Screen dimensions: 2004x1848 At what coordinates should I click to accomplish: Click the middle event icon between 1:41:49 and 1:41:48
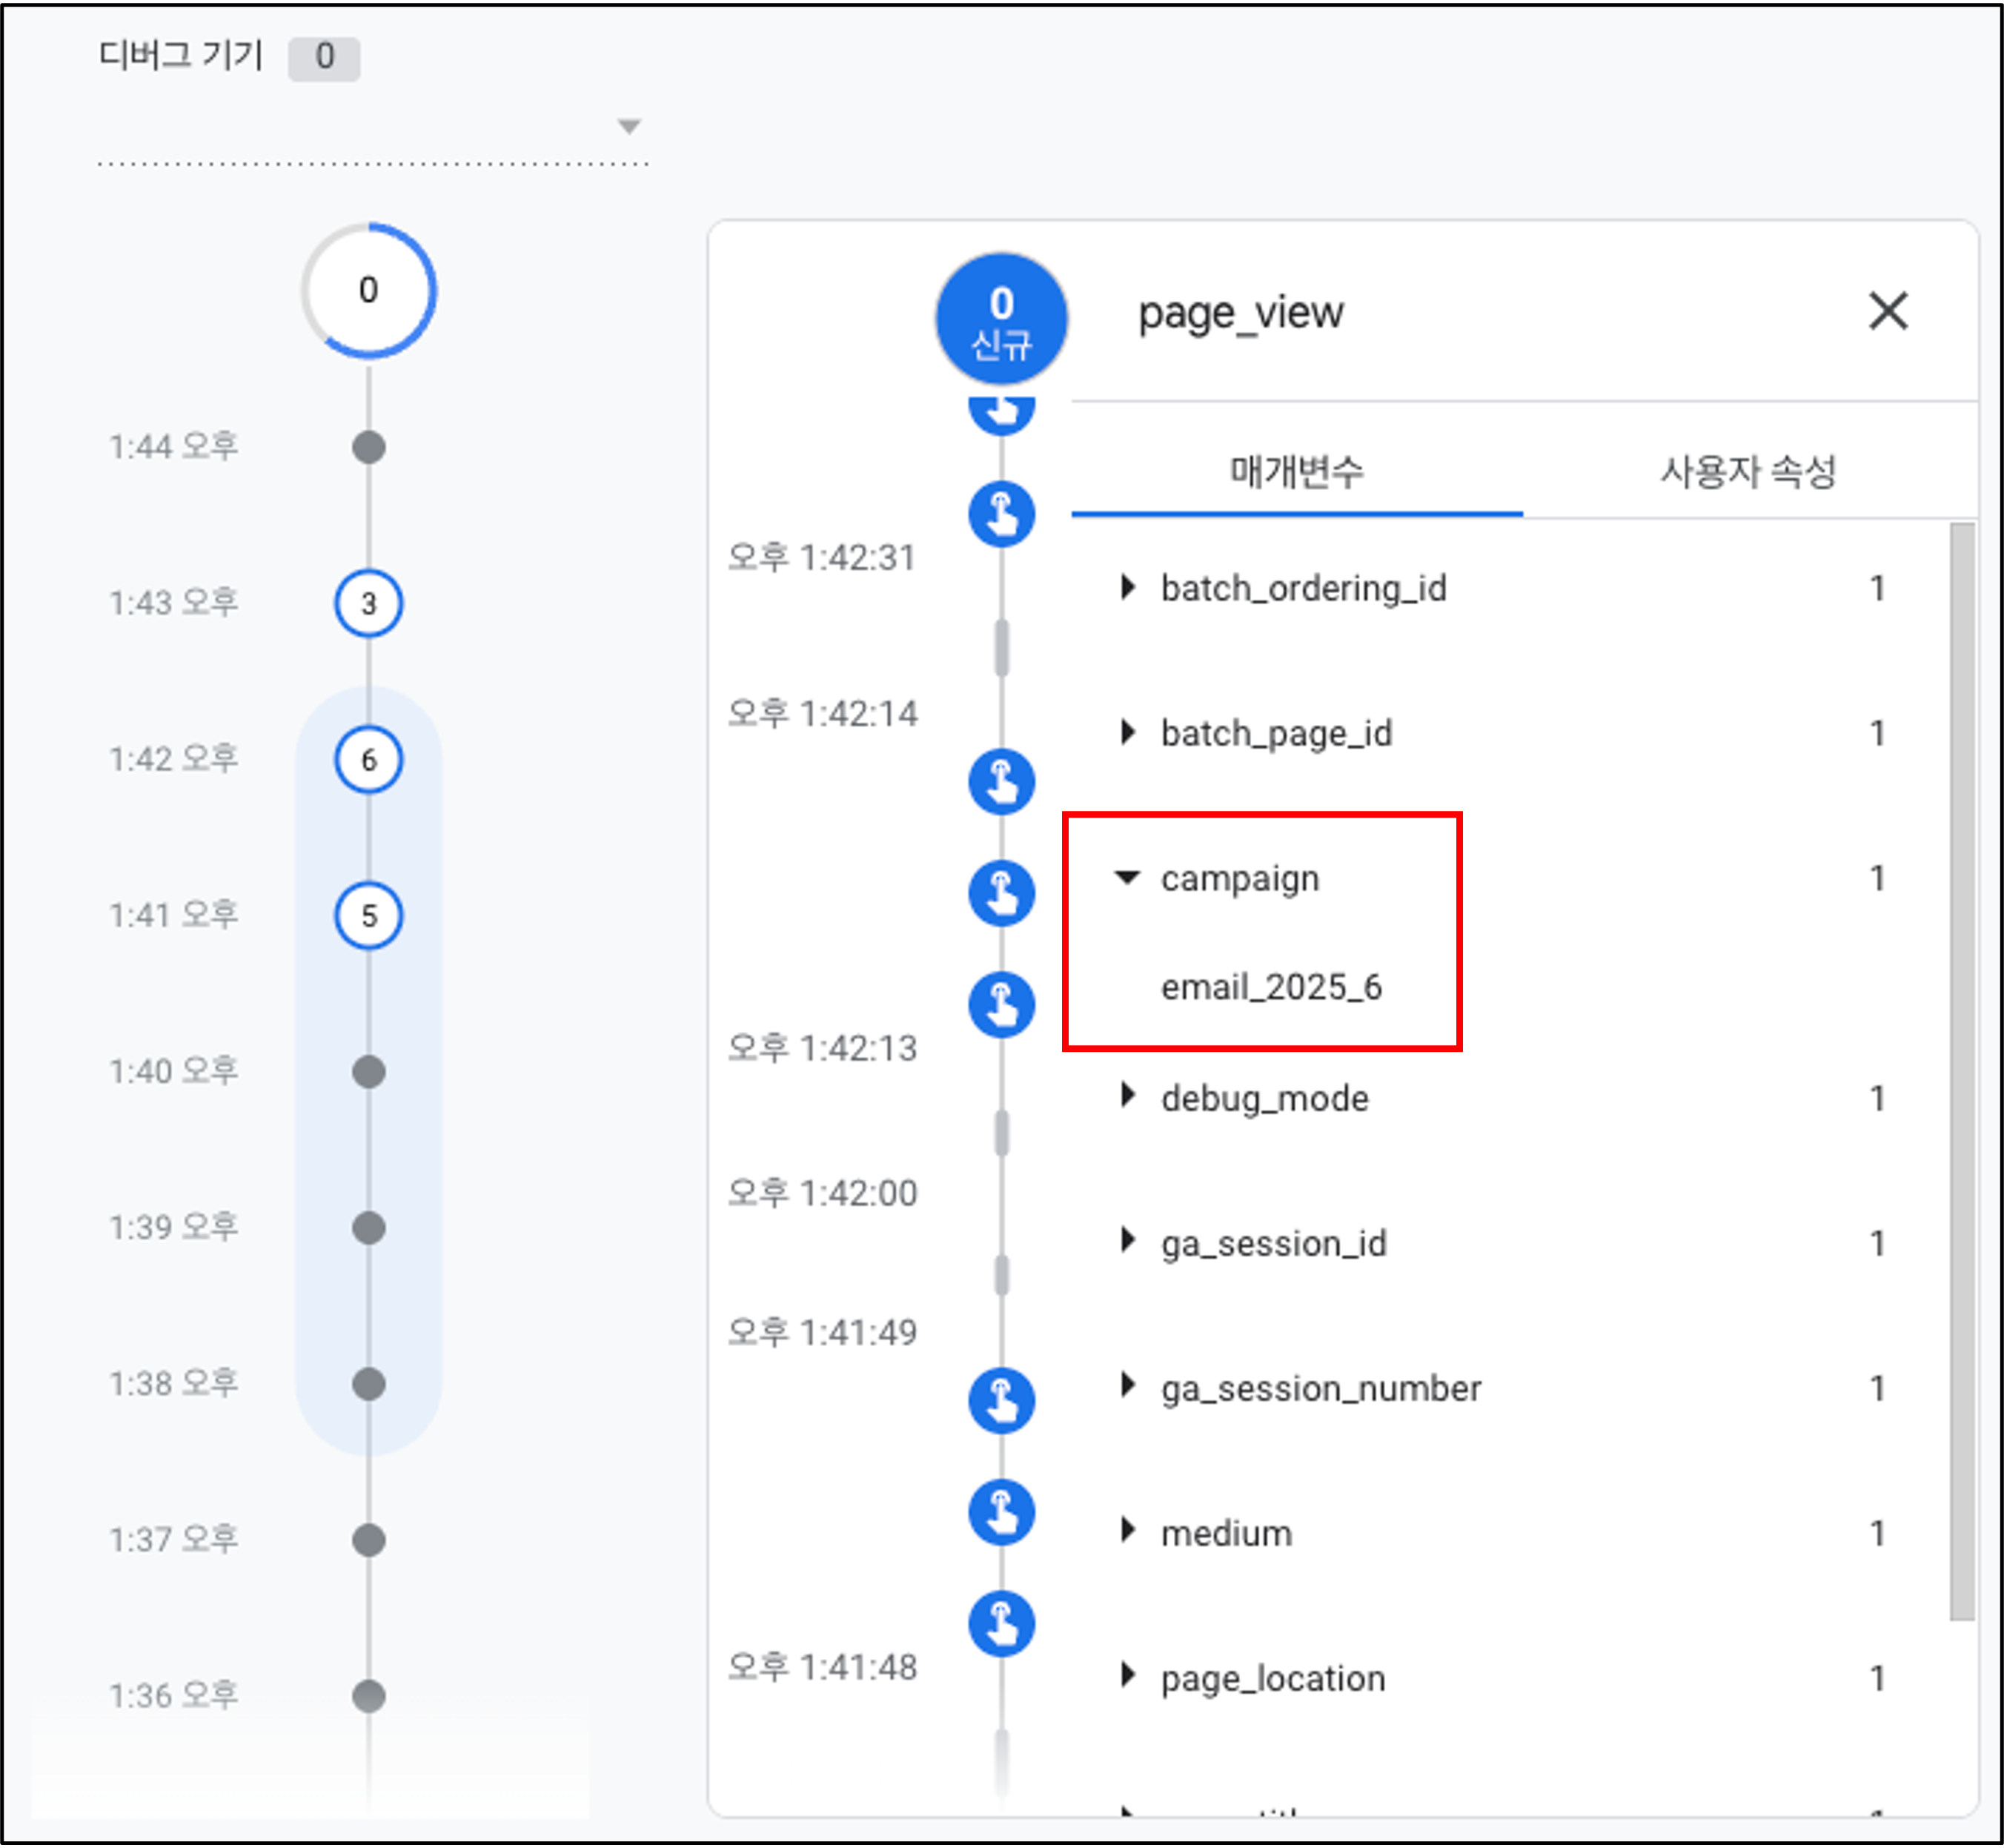point(1001,1511)
